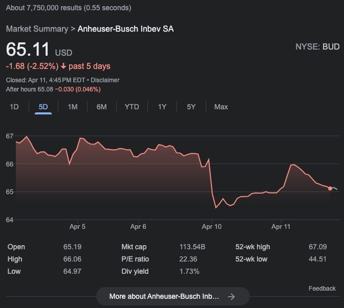Select the 1D time range tab
This screenshot has width=344, height=308.
14,107
